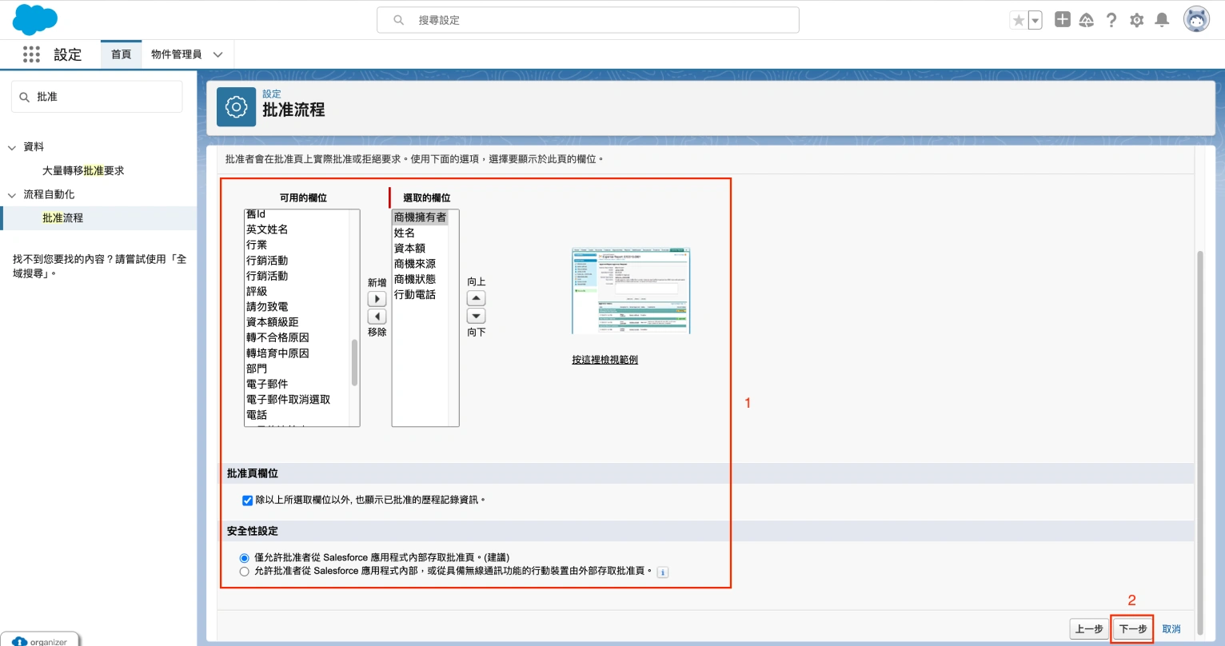The height and width of the screenshot is (646, 1225).
Task: Open 大量轉移批准要求 in sidebar
Action: pyautogui.click(x=83, y=170)
